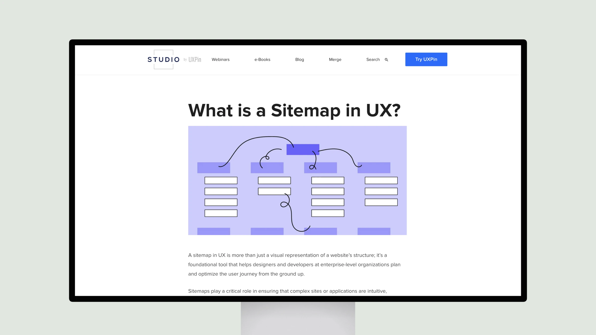Click the Try UXPin button
The image size is (596, 335).
click(426, 59)
